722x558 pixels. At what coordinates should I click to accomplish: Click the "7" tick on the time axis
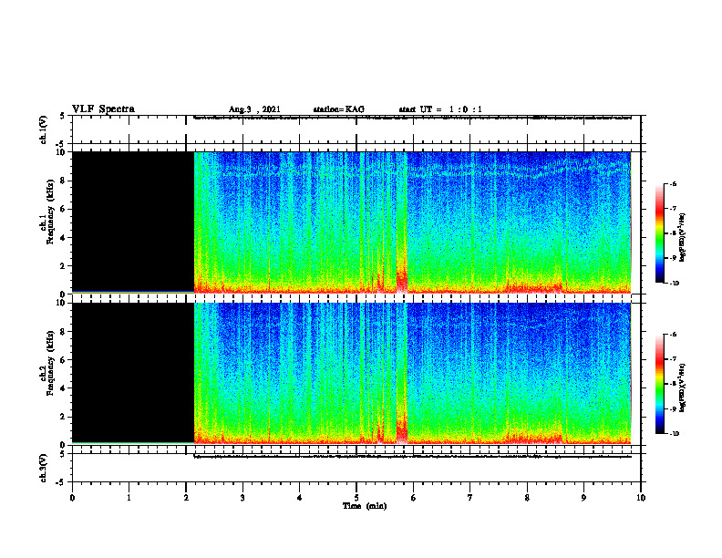[470, 498]
